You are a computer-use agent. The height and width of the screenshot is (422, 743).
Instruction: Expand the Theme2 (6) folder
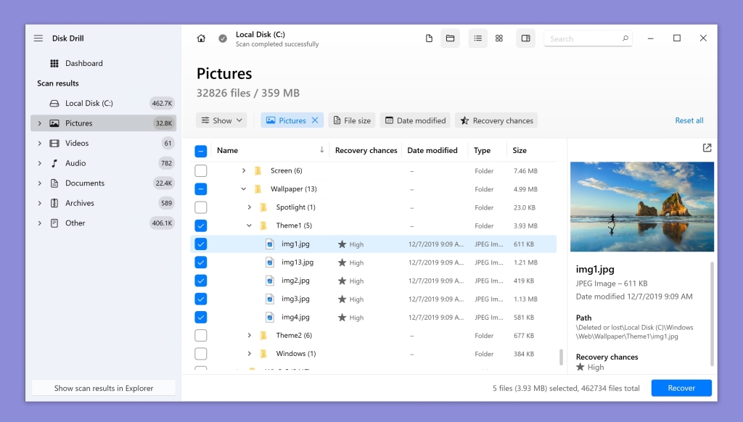250,335
